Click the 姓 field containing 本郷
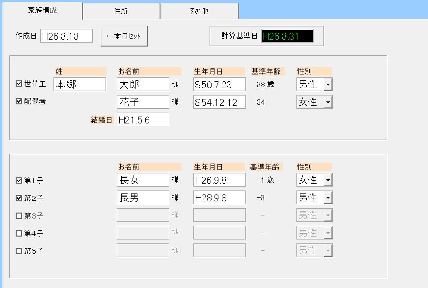The image size is (428, 288). tap(80, 84)
